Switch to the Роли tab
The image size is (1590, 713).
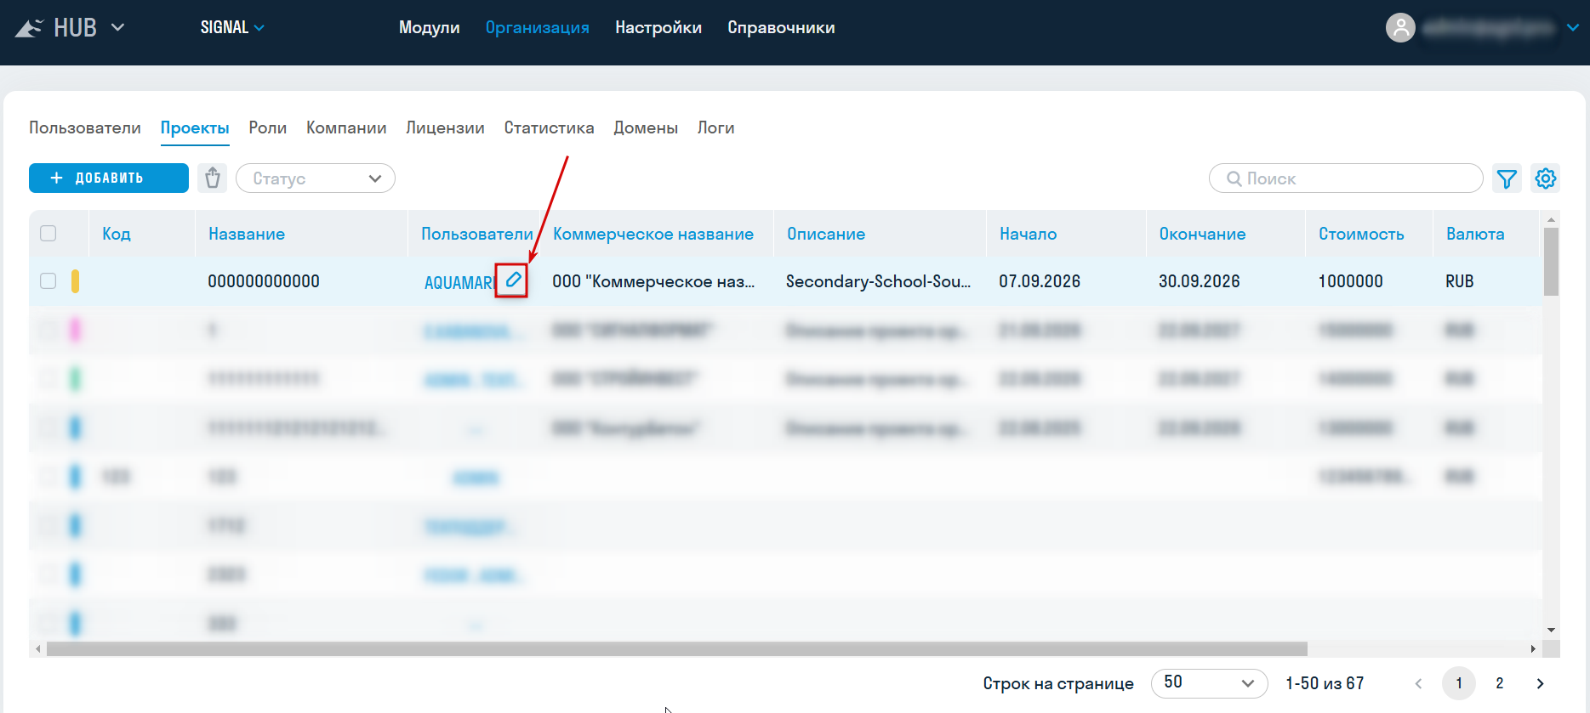[x=268, y=127]
